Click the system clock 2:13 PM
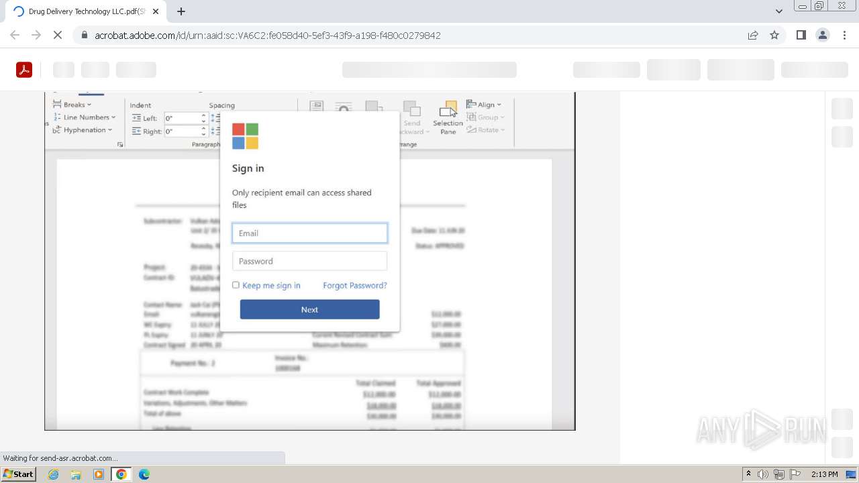The width and height of the screenshot is (859, 483). point(825,474)
